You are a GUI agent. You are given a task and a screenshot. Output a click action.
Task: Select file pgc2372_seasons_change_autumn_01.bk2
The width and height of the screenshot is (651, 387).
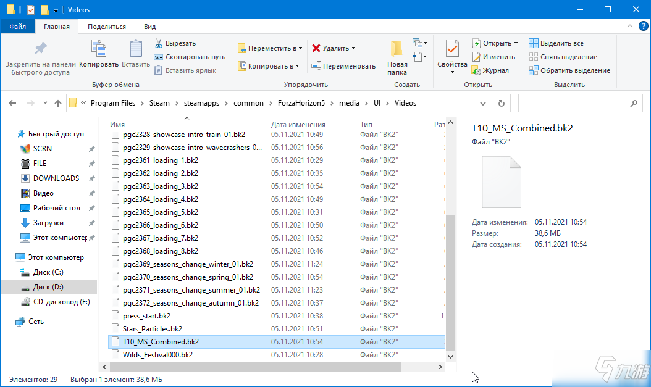coord(191,303)
